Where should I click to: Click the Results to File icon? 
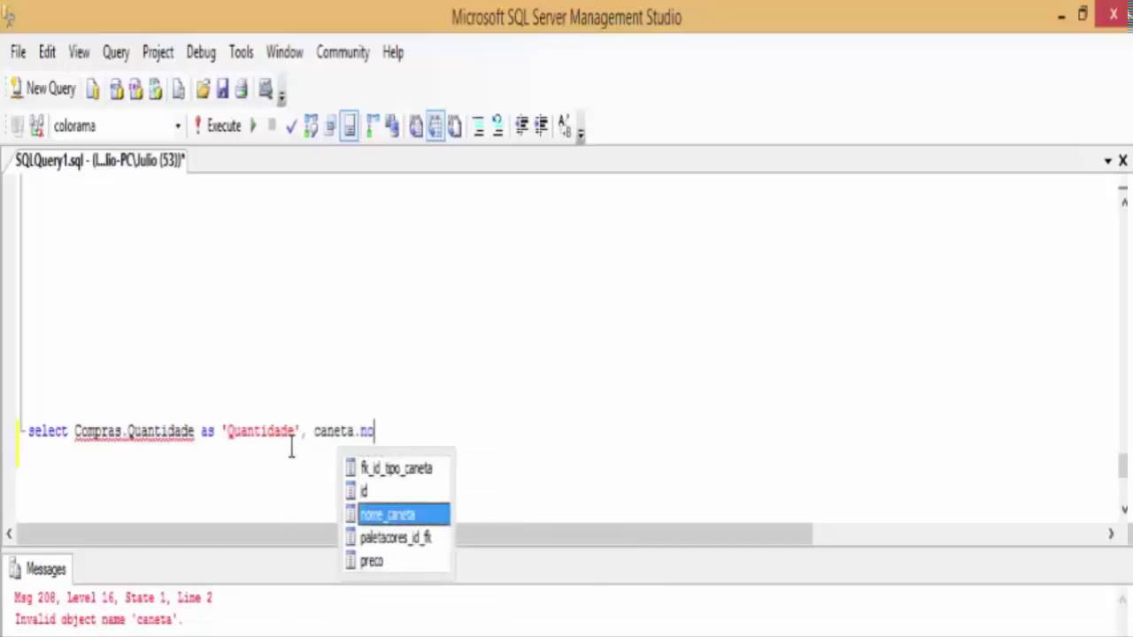coord(454,126)
